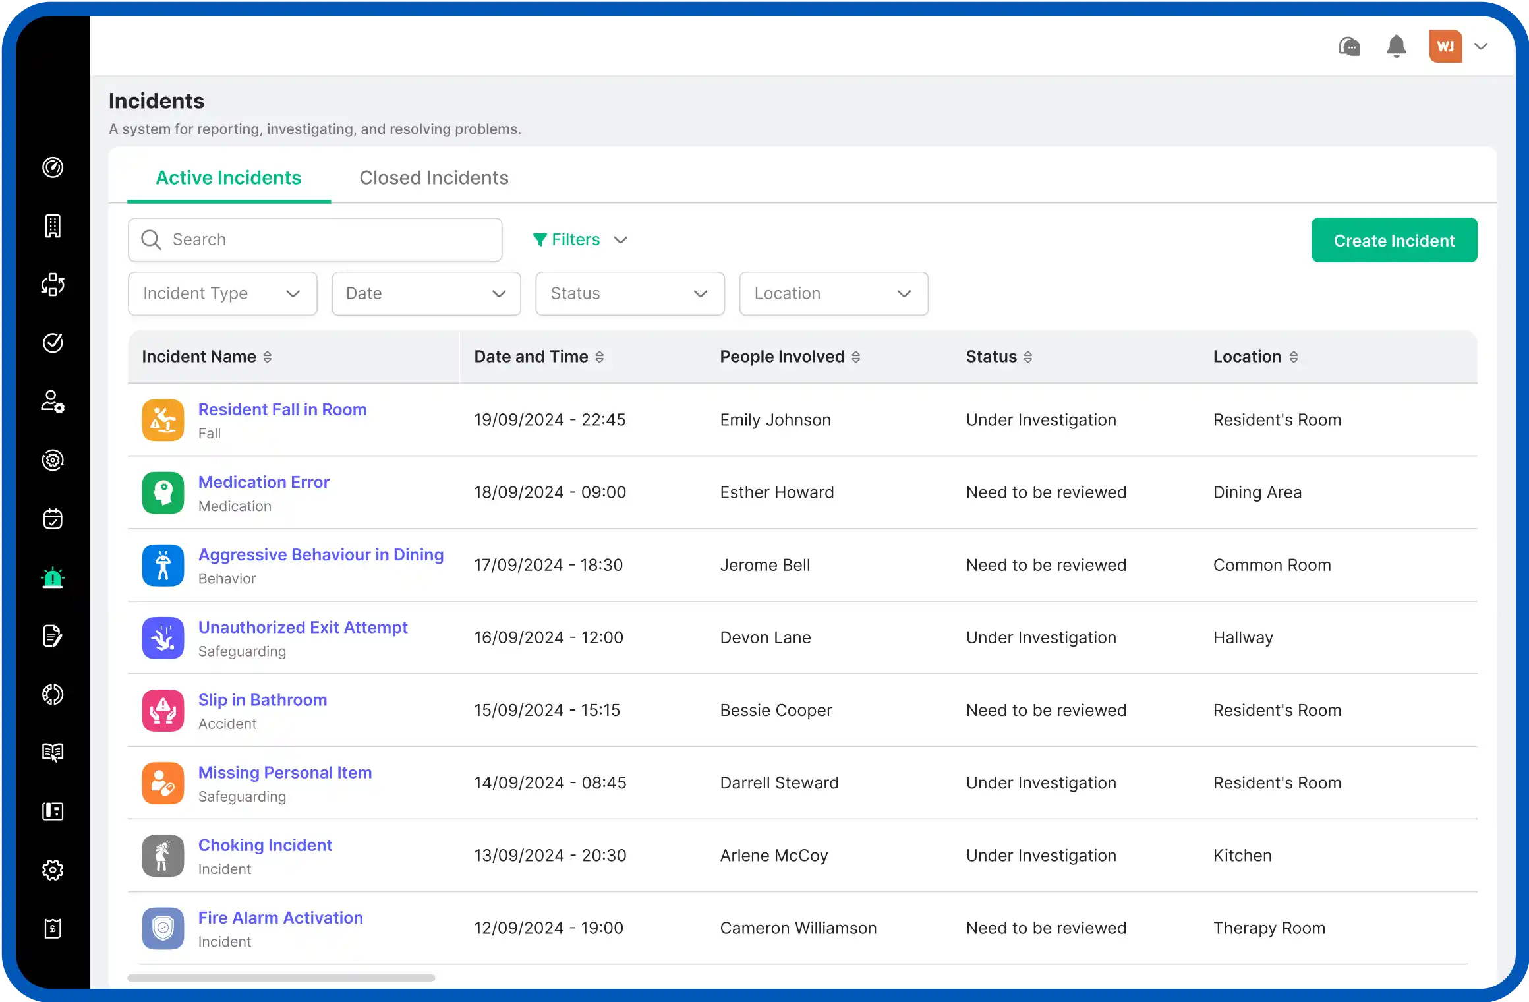The image size is (1529, 1002).
Task: Click the Kitchen location cell
Action: (x=1242, y=856)
